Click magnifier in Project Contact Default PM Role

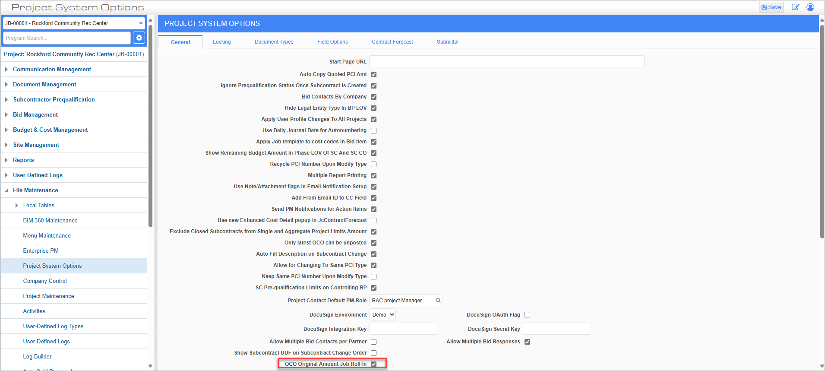point(438,301)
